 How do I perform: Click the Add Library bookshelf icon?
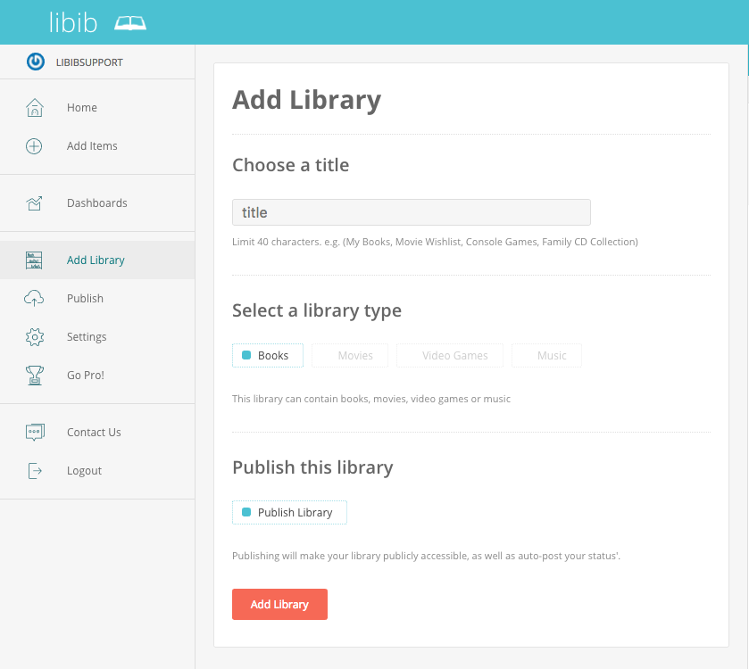(x=34, y=260)
